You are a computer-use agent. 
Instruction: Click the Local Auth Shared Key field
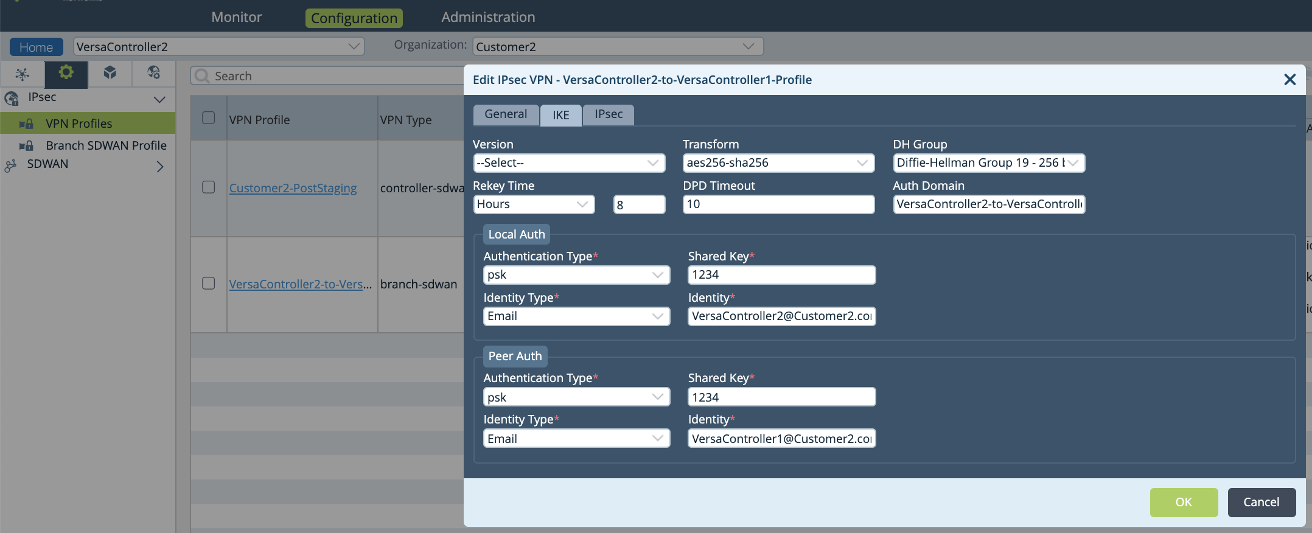pos(782,275)
